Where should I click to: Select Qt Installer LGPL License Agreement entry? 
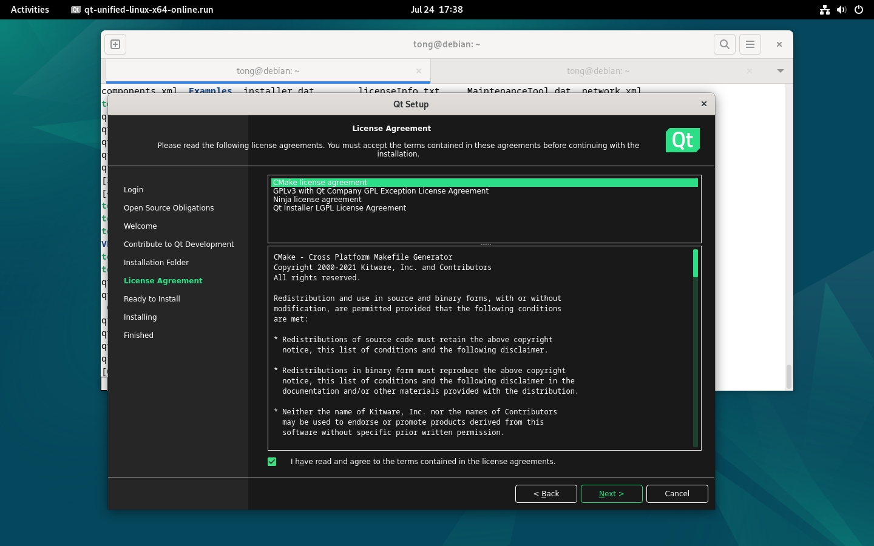[484, 208]
